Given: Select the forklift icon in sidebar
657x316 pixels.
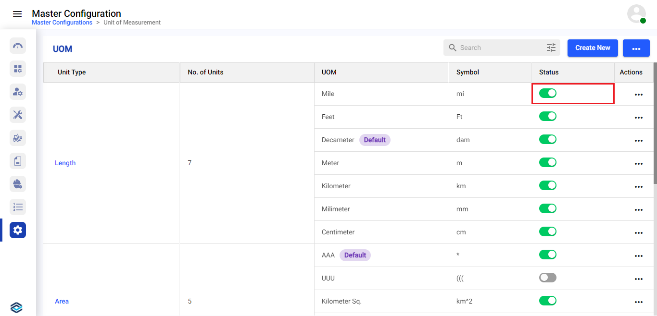Looking at the screenshot, I should pos(18,138).
